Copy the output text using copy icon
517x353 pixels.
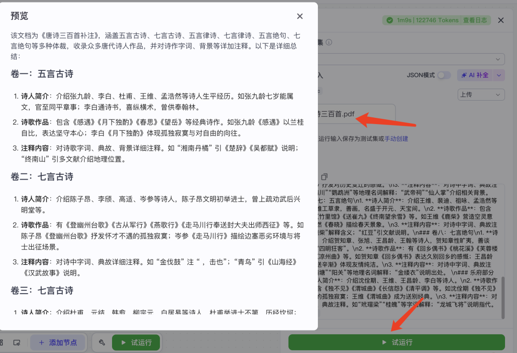pos(325,176)
